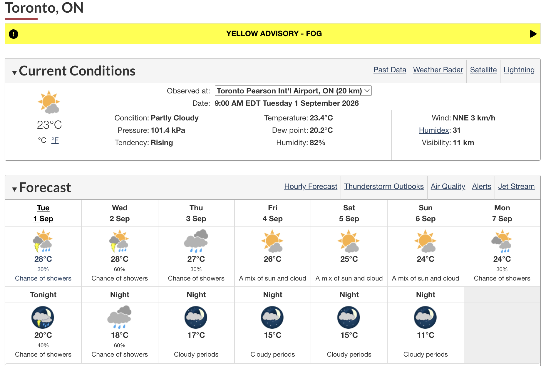Viewport: 546px width, 366px height.
Task: Open the Yellow Advisory - Fog link
Action: tap(274, 34)
